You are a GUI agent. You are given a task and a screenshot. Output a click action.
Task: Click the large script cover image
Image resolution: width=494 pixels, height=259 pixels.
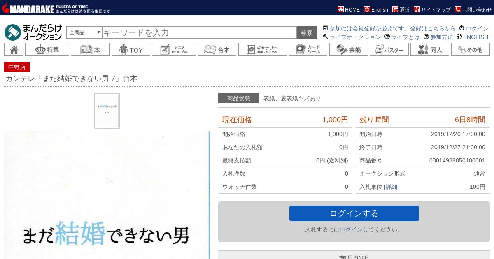(x=107, y=195)
